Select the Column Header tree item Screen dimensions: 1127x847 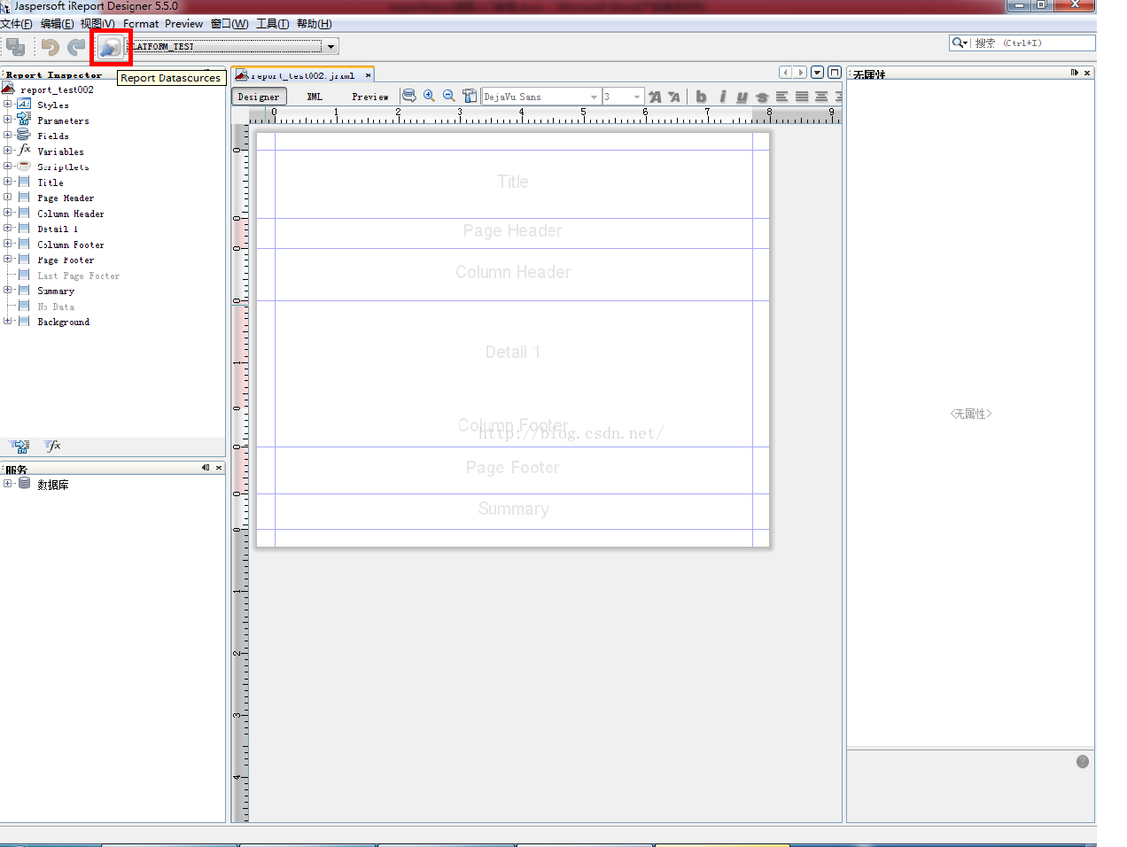click(x=71, y=214)
